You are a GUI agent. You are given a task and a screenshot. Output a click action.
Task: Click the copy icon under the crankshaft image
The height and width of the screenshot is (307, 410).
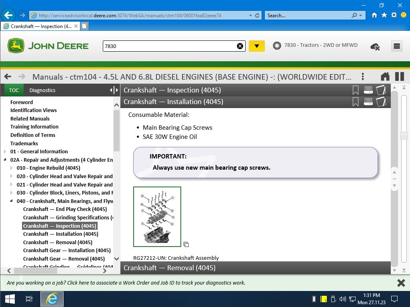pos(186,244)
